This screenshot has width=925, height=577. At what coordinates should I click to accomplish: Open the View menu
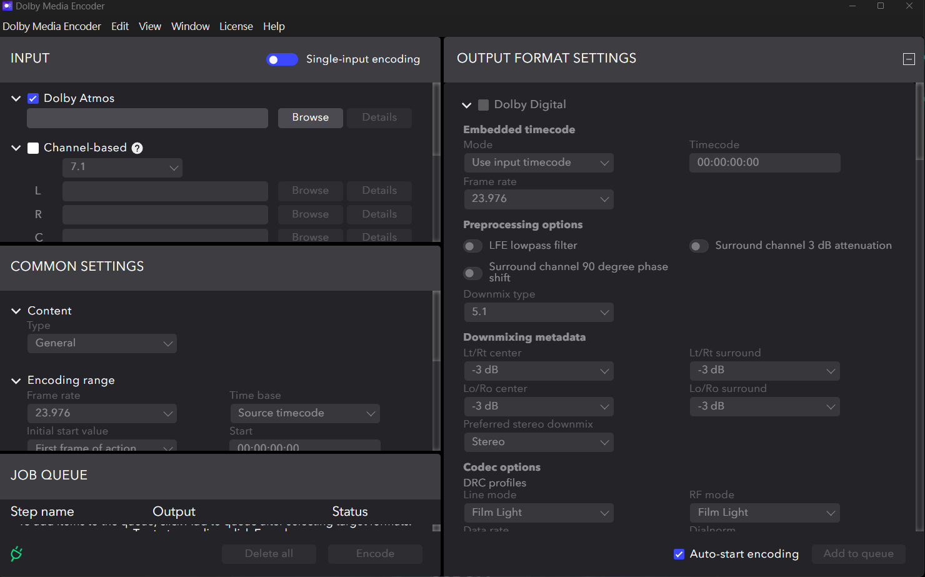click(x=150, y=26)
